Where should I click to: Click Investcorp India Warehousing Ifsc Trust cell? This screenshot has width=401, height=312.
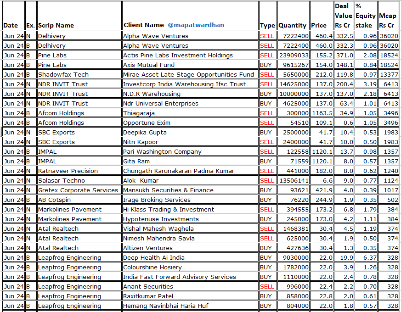(x=190, y=84)
